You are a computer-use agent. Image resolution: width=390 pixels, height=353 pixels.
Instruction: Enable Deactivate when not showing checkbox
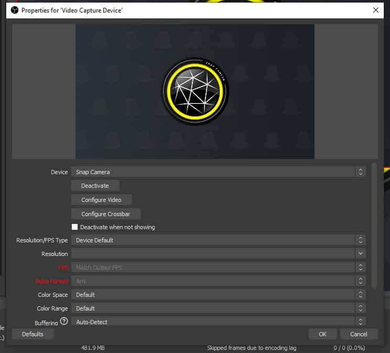[x=74, y=227]
